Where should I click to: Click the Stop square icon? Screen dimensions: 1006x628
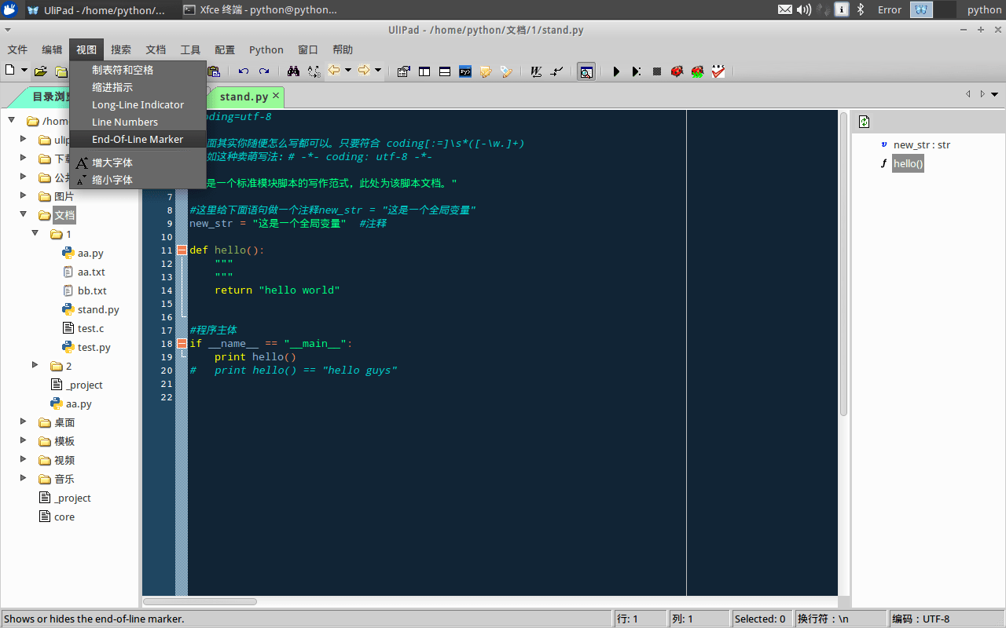[657, 71]
